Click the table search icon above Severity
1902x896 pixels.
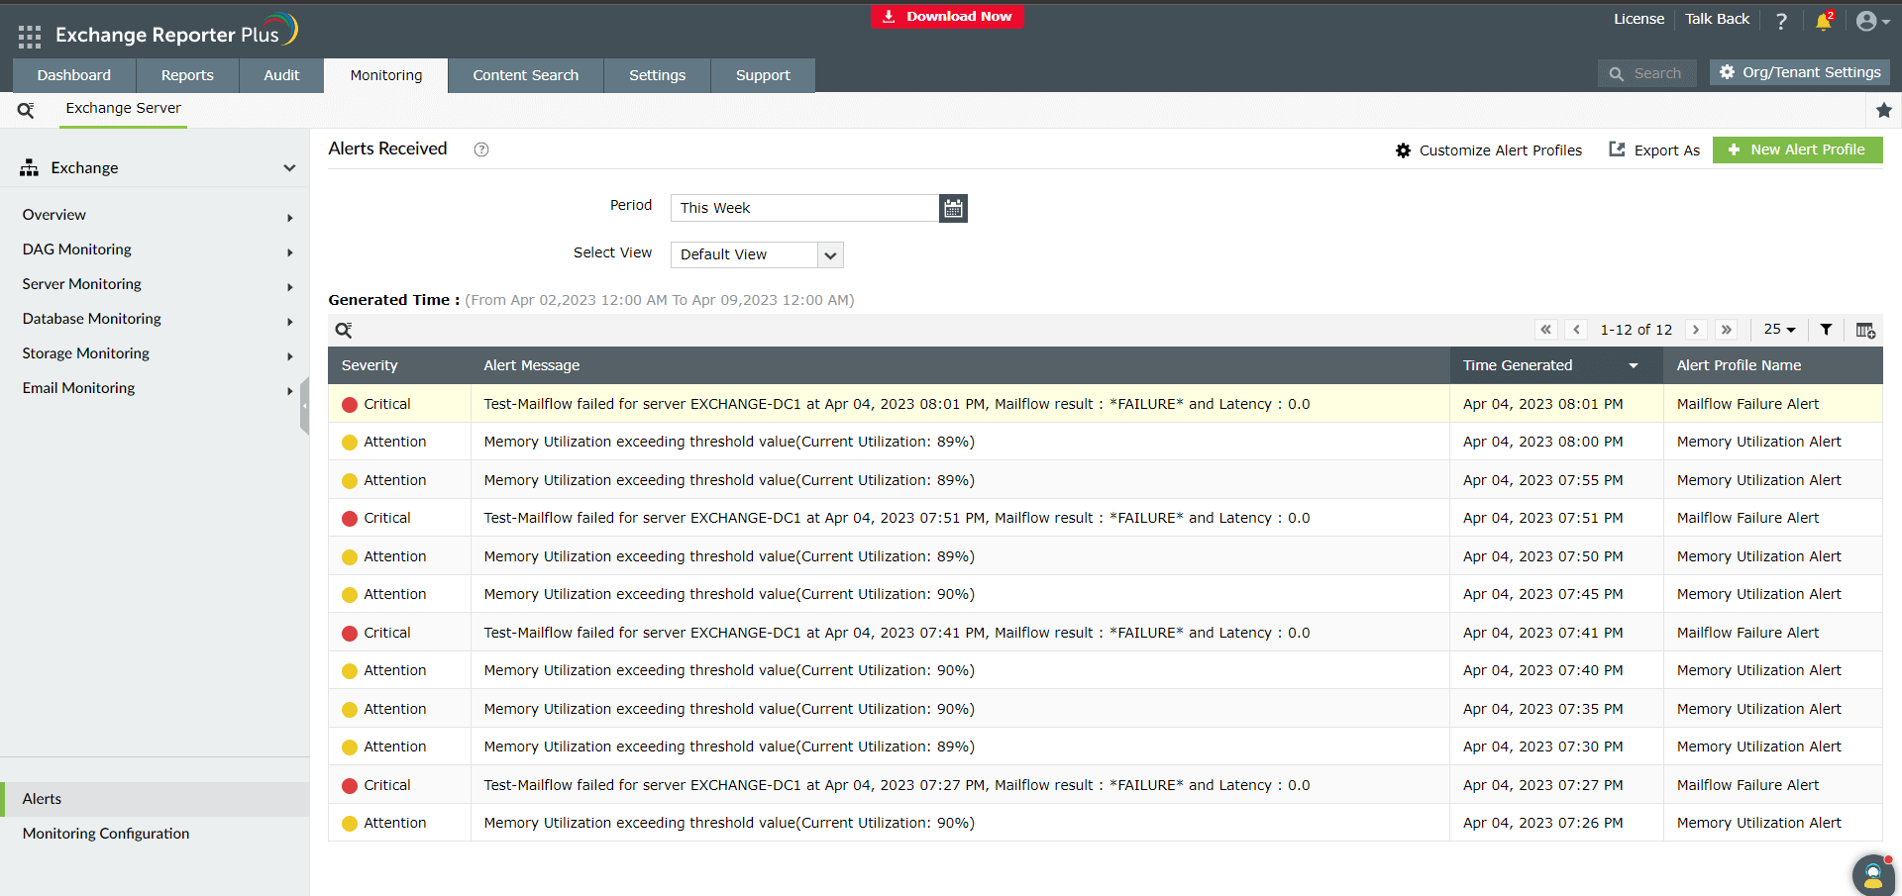coord(344,331)
